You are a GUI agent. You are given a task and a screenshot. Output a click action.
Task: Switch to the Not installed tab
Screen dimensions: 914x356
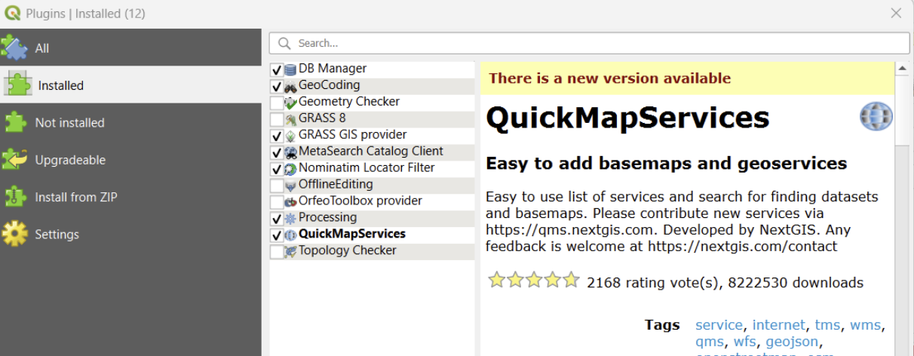click(69, 123)
